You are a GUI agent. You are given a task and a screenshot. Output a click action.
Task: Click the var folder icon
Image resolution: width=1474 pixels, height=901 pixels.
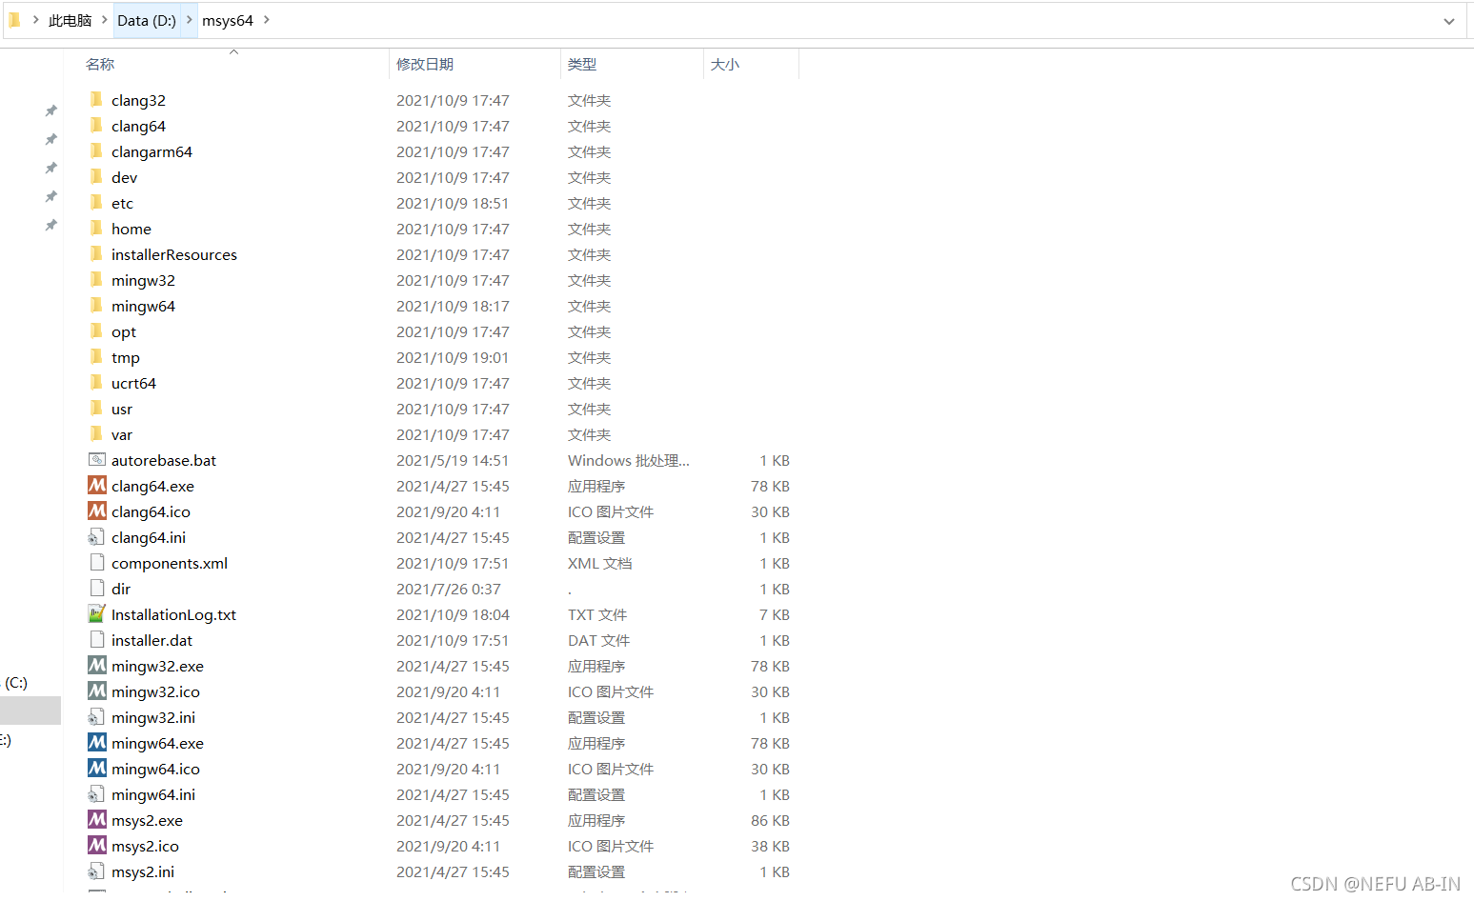coord(96,434)
